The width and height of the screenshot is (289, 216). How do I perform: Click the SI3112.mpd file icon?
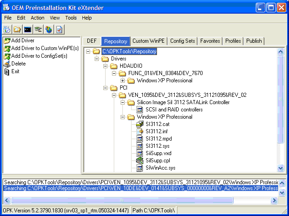pos(140,139)
